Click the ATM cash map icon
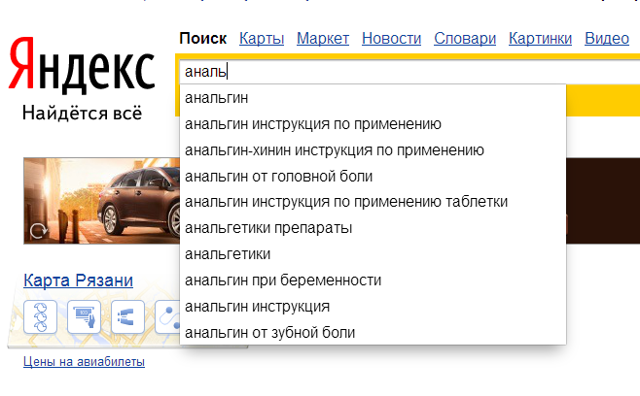Viewport: 640px width, 396px height. point(85,315)
